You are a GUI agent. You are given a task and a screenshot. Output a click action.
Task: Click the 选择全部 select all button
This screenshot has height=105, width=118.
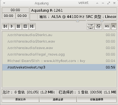pos(58,100)
